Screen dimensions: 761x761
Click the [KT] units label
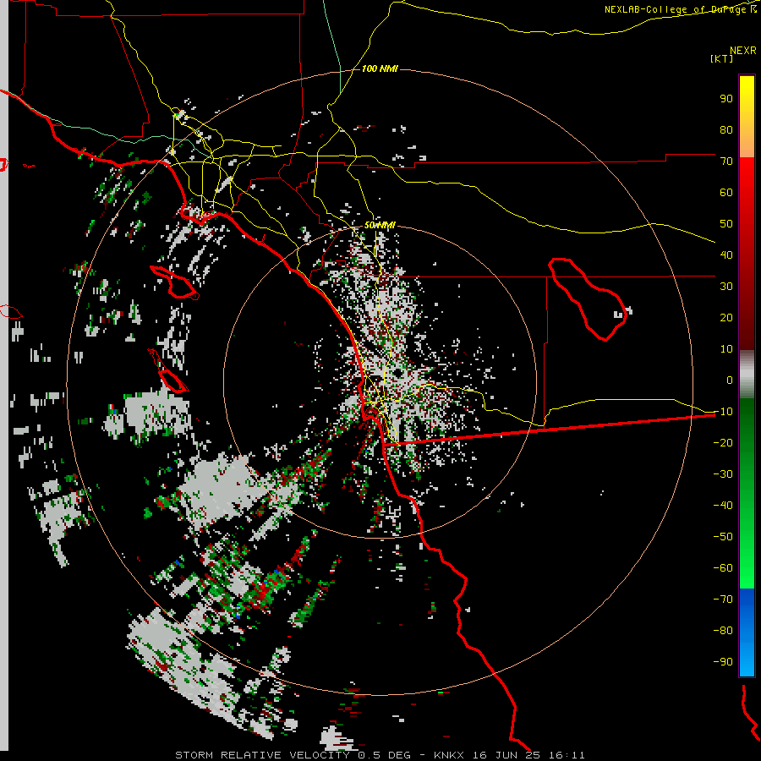(721, 58)
